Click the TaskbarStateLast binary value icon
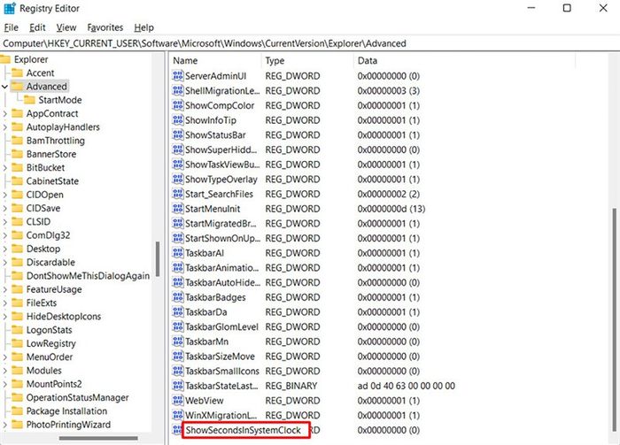Image resolution: width=620 pixels, height=445 pixels. tap(178, 386)
